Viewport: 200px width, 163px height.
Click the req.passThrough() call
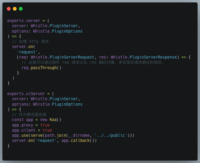click(41, 68)
